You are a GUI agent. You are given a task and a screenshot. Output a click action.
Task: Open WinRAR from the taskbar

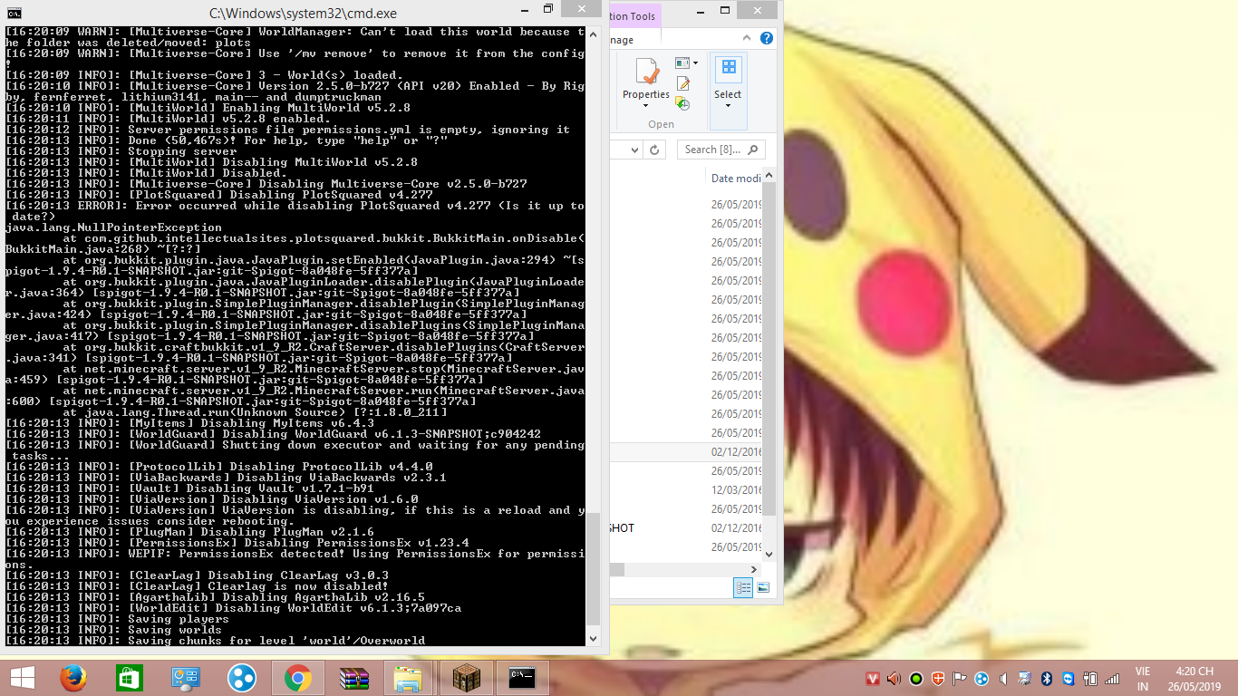point(353,678)
